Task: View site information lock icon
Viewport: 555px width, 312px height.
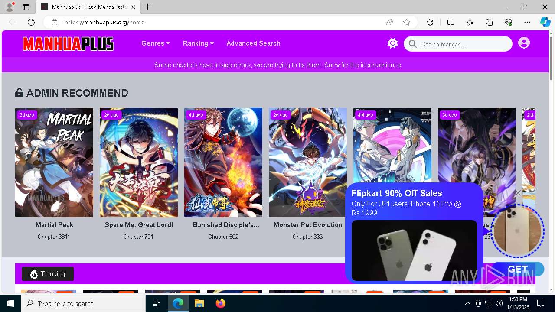Action: (x=54, y=22)
